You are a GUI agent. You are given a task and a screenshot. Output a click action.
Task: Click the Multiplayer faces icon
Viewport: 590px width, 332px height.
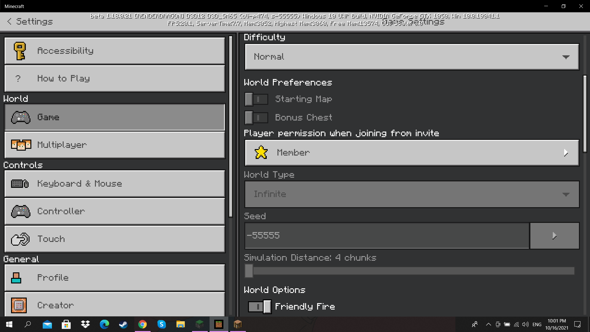click(21, 145)
